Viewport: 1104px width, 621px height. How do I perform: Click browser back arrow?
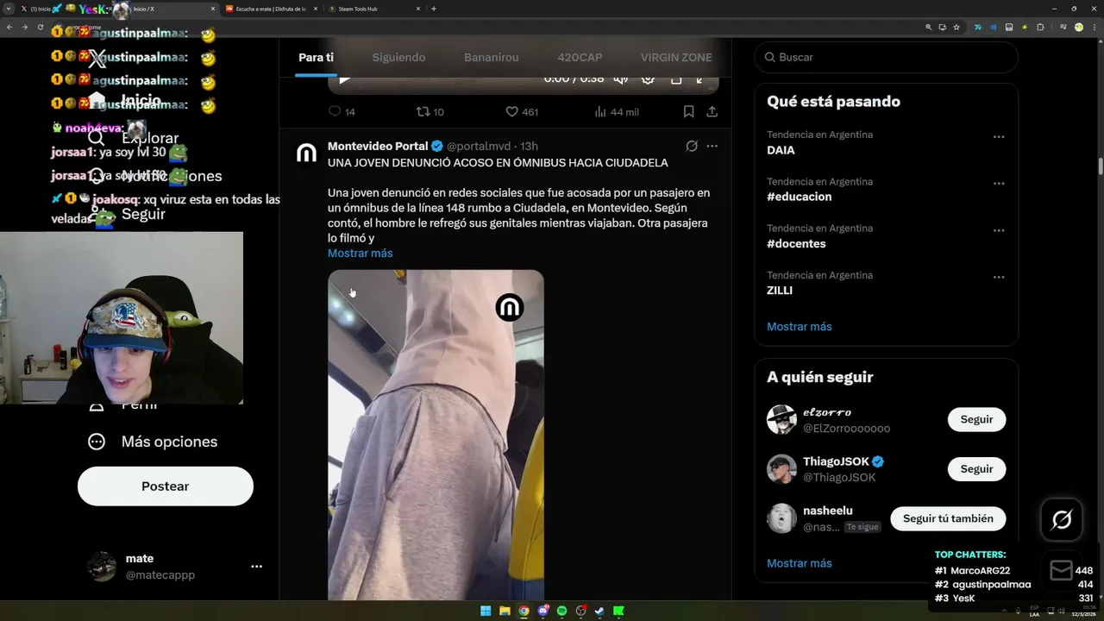9,27
